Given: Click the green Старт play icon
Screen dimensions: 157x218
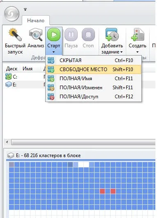Looking at the screenshot, I should pyautogui.click(x=54, y=35).
